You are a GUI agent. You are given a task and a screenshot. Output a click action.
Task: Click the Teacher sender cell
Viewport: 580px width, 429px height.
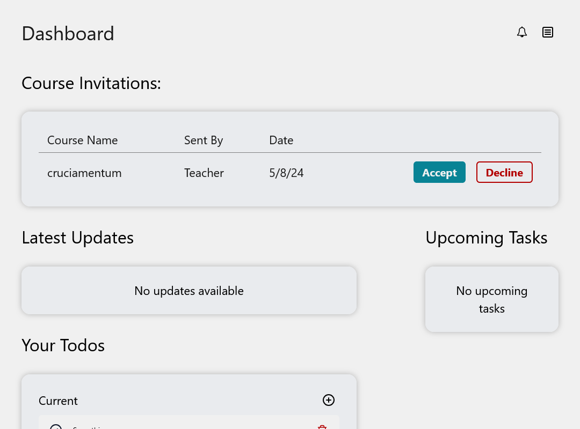(x=204, y=173)
